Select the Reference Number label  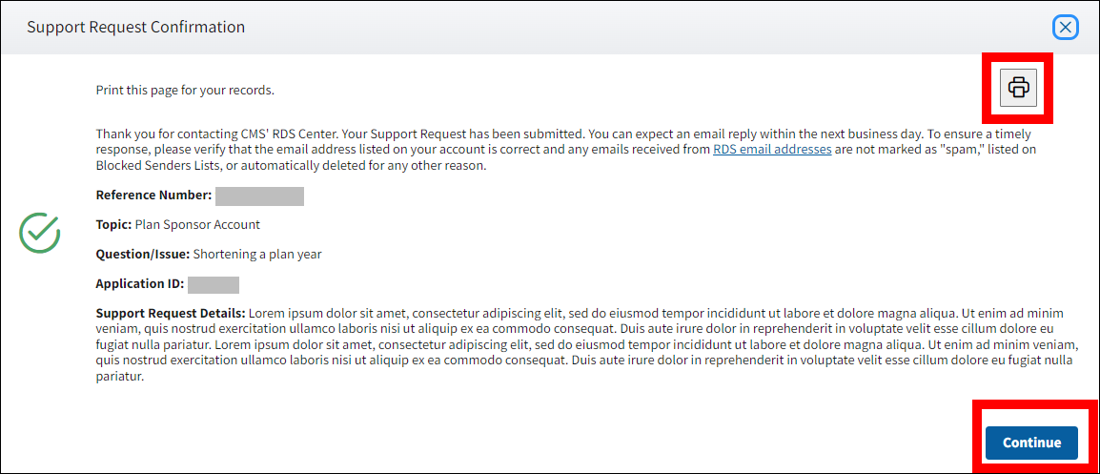pyautogui.click(x=153, y=196)
